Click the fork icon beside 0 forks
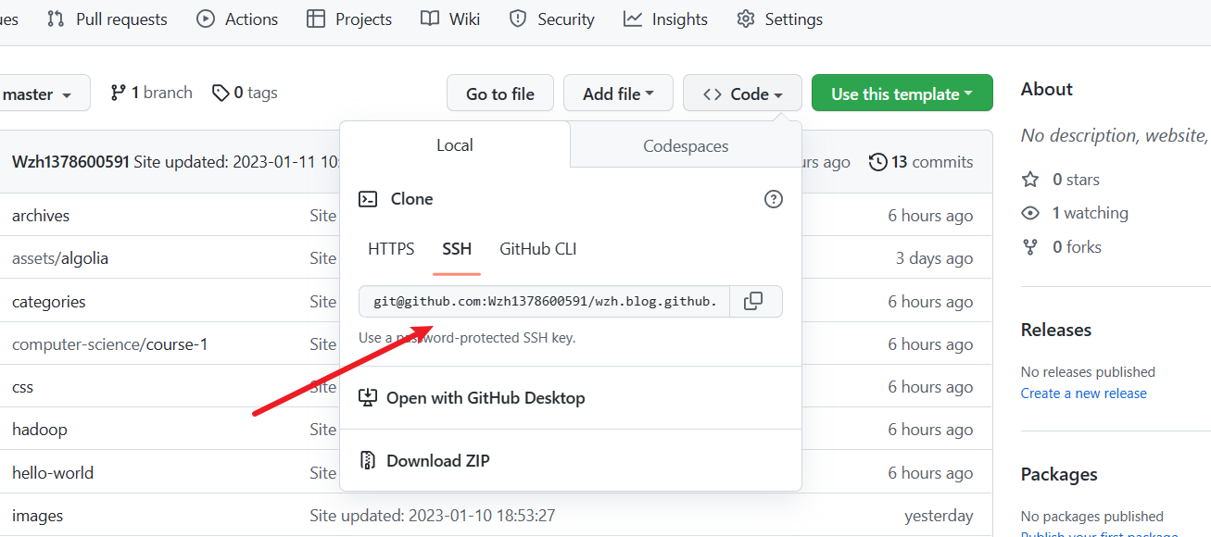Screen dimensions: 1211x537 pos(1030,247)
